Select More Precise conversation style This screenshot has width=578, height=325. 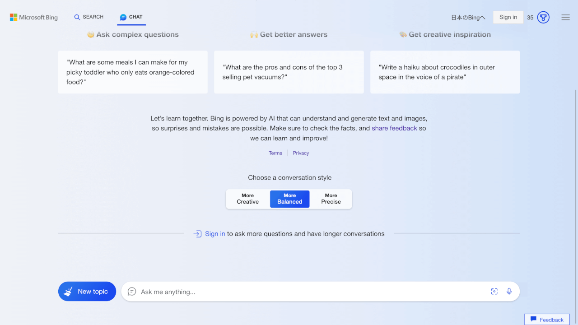click(331, 199)
